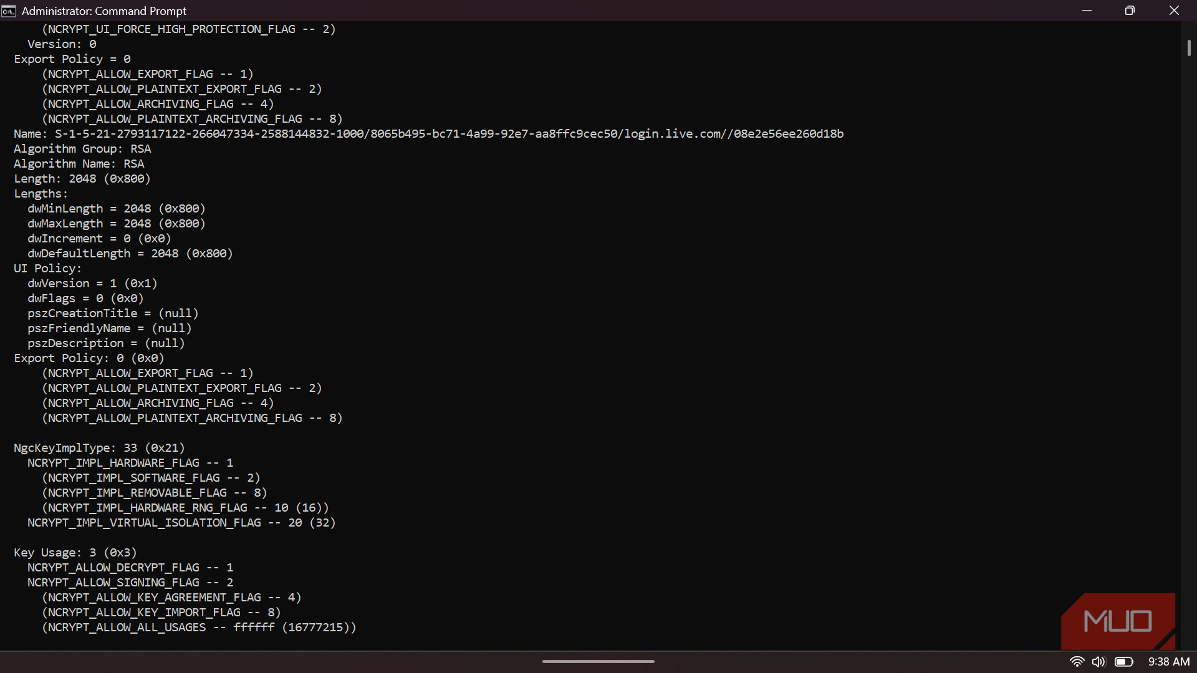Click the NCRYPT_ALLOW_DECRYPT_FLAG line
The height and width of the screenshot is (673, 1197).
(x=130, y=568)
